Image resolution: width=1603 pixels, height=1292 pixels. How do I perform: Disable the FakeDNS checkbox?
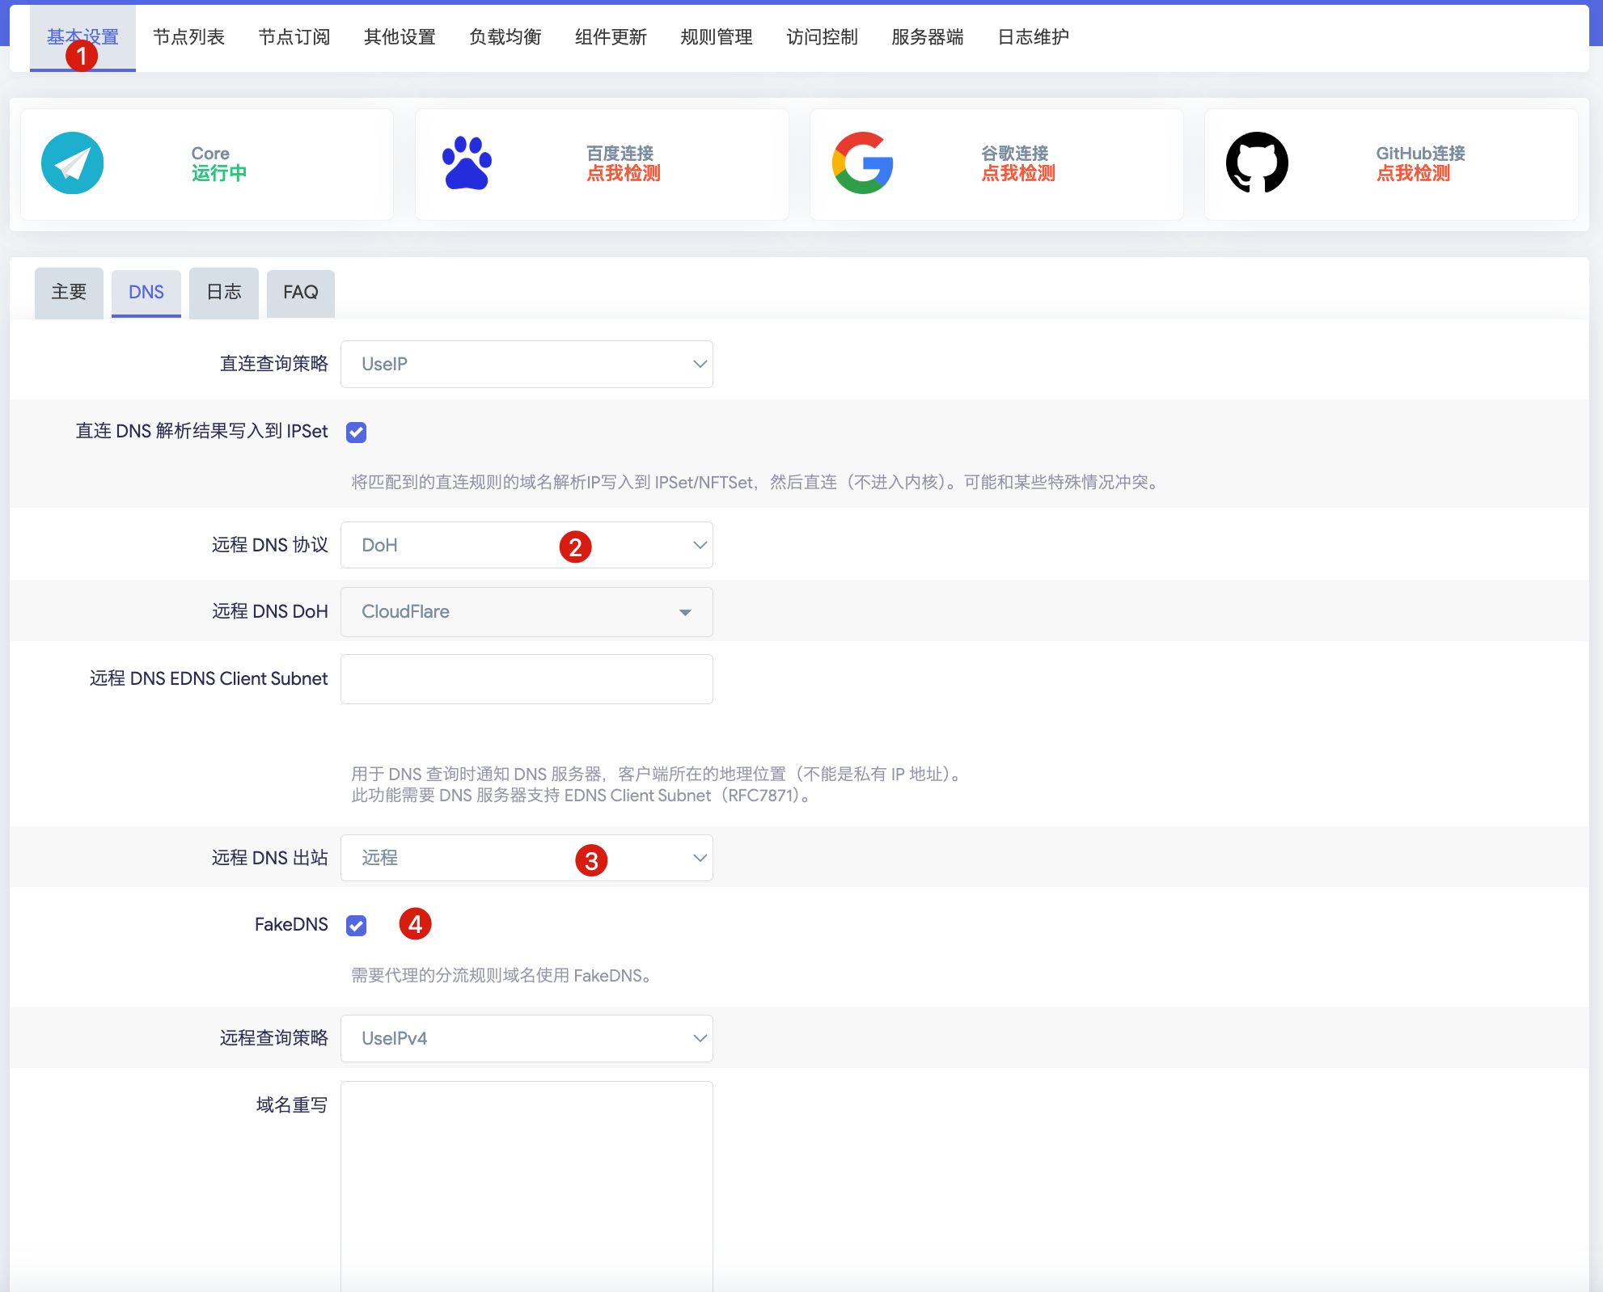click(356, 925)
